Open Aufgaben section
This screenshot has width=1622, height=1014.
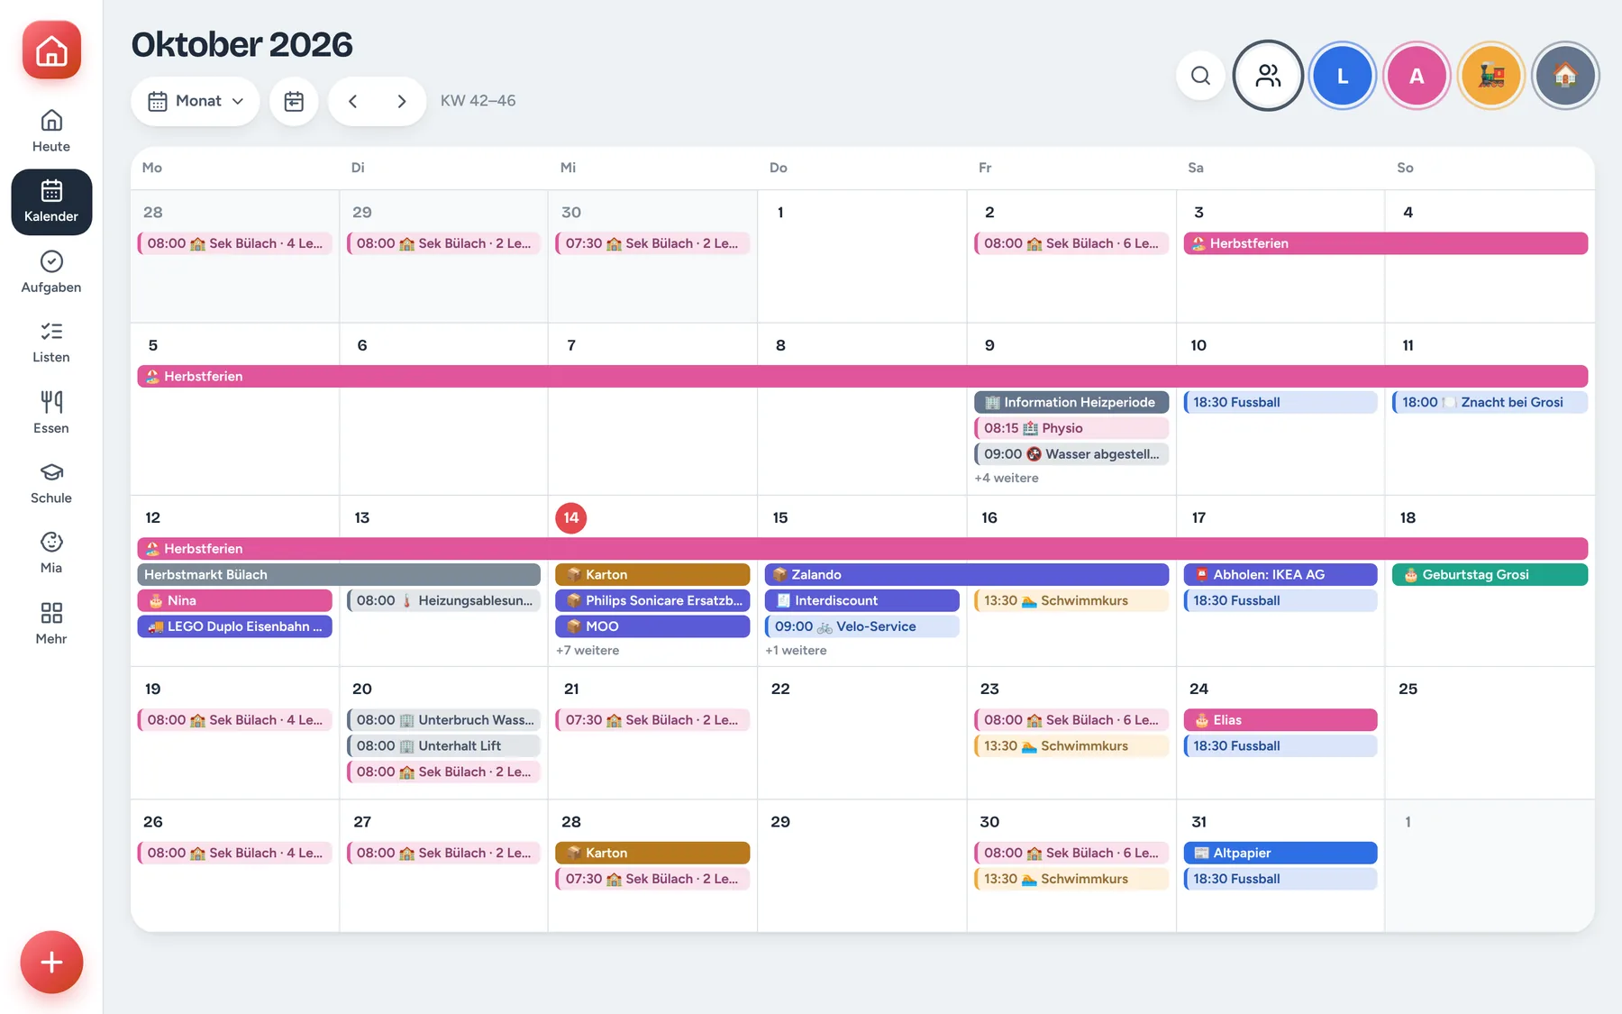point(51,272)
